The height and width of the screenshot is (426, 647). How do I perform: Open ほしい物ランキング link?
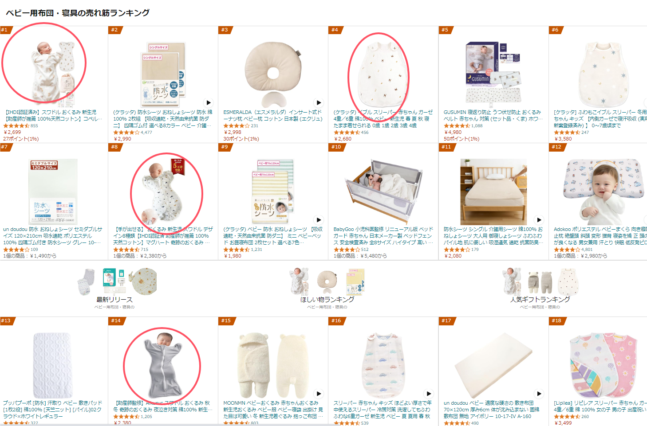(327, 300)
